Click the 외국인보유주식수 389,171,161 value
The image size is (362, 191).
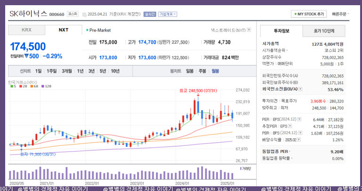coord(333,83)
